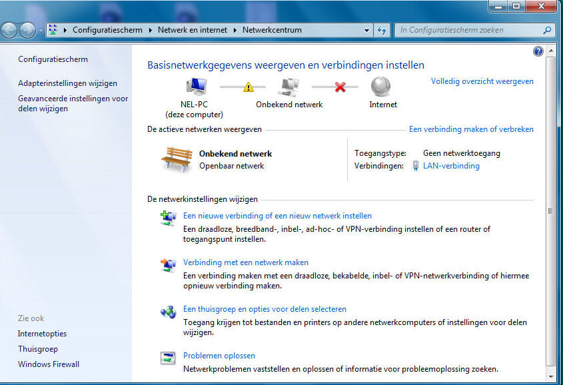This screenshot has height=385, width=563.
Task: Open recent pages dropdown beside Forward arrow
Action: 40,31
